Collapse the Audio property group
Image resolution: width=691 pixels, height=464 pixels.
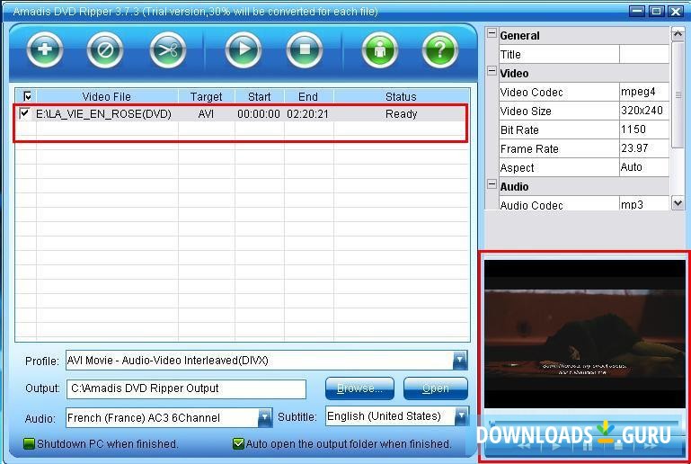tap(492, 184)
